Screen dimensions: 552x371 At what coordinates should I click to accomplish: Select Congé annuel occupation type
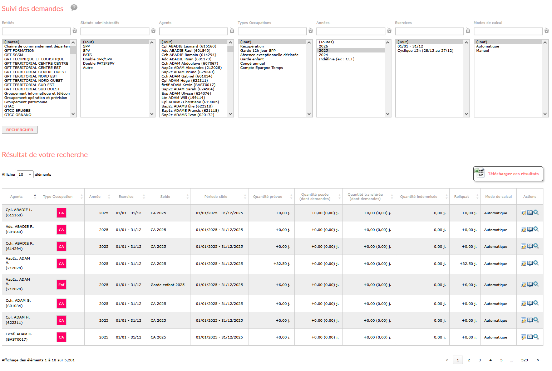272,63
